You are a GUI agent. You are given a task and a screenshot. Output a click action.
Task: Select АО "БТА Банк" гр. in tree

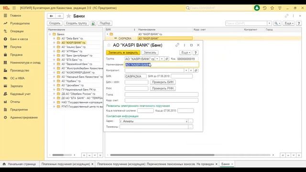(x=72, y=60)
